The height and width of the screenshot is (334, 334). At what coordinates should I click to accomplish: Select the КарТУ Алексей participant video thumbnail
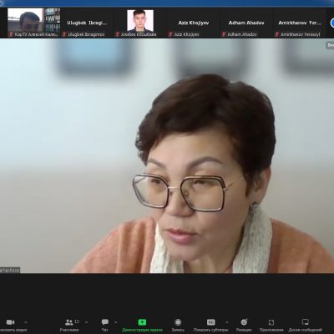point(34,23)
